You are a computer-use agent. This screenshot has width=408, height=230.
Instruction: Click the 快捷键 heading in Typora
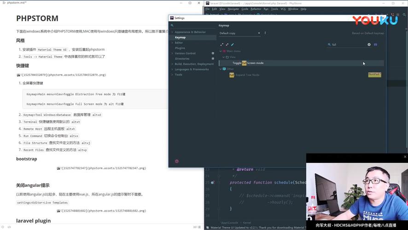[23, 66]
